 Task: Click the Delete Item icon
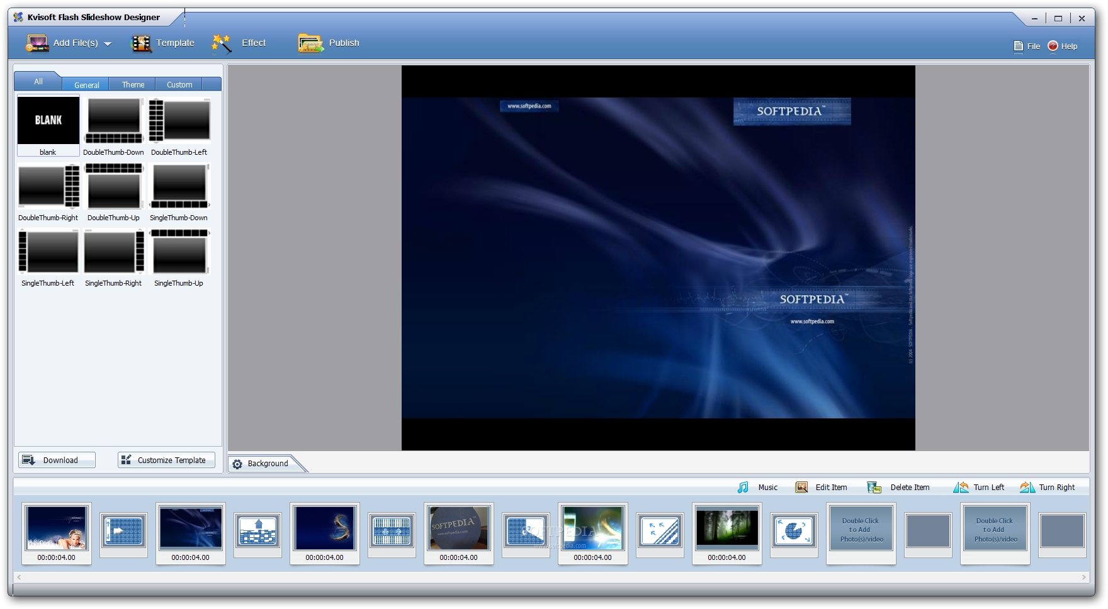874,487
